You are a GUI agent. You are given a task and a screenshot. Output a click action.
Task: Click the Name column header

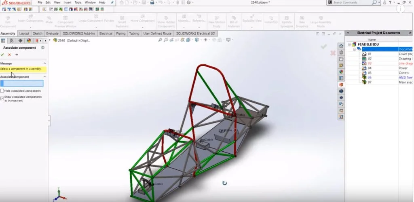pos(372,40)
